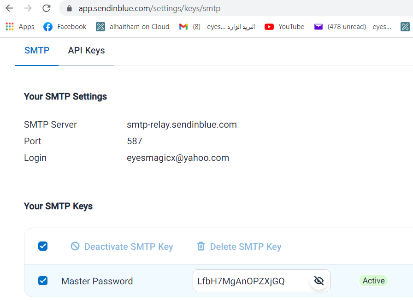Image resolution: width=413 pixels, height=300 pixels.
Task: Open the Gmail inbox bookmark
Action: [x=217, y=27]
